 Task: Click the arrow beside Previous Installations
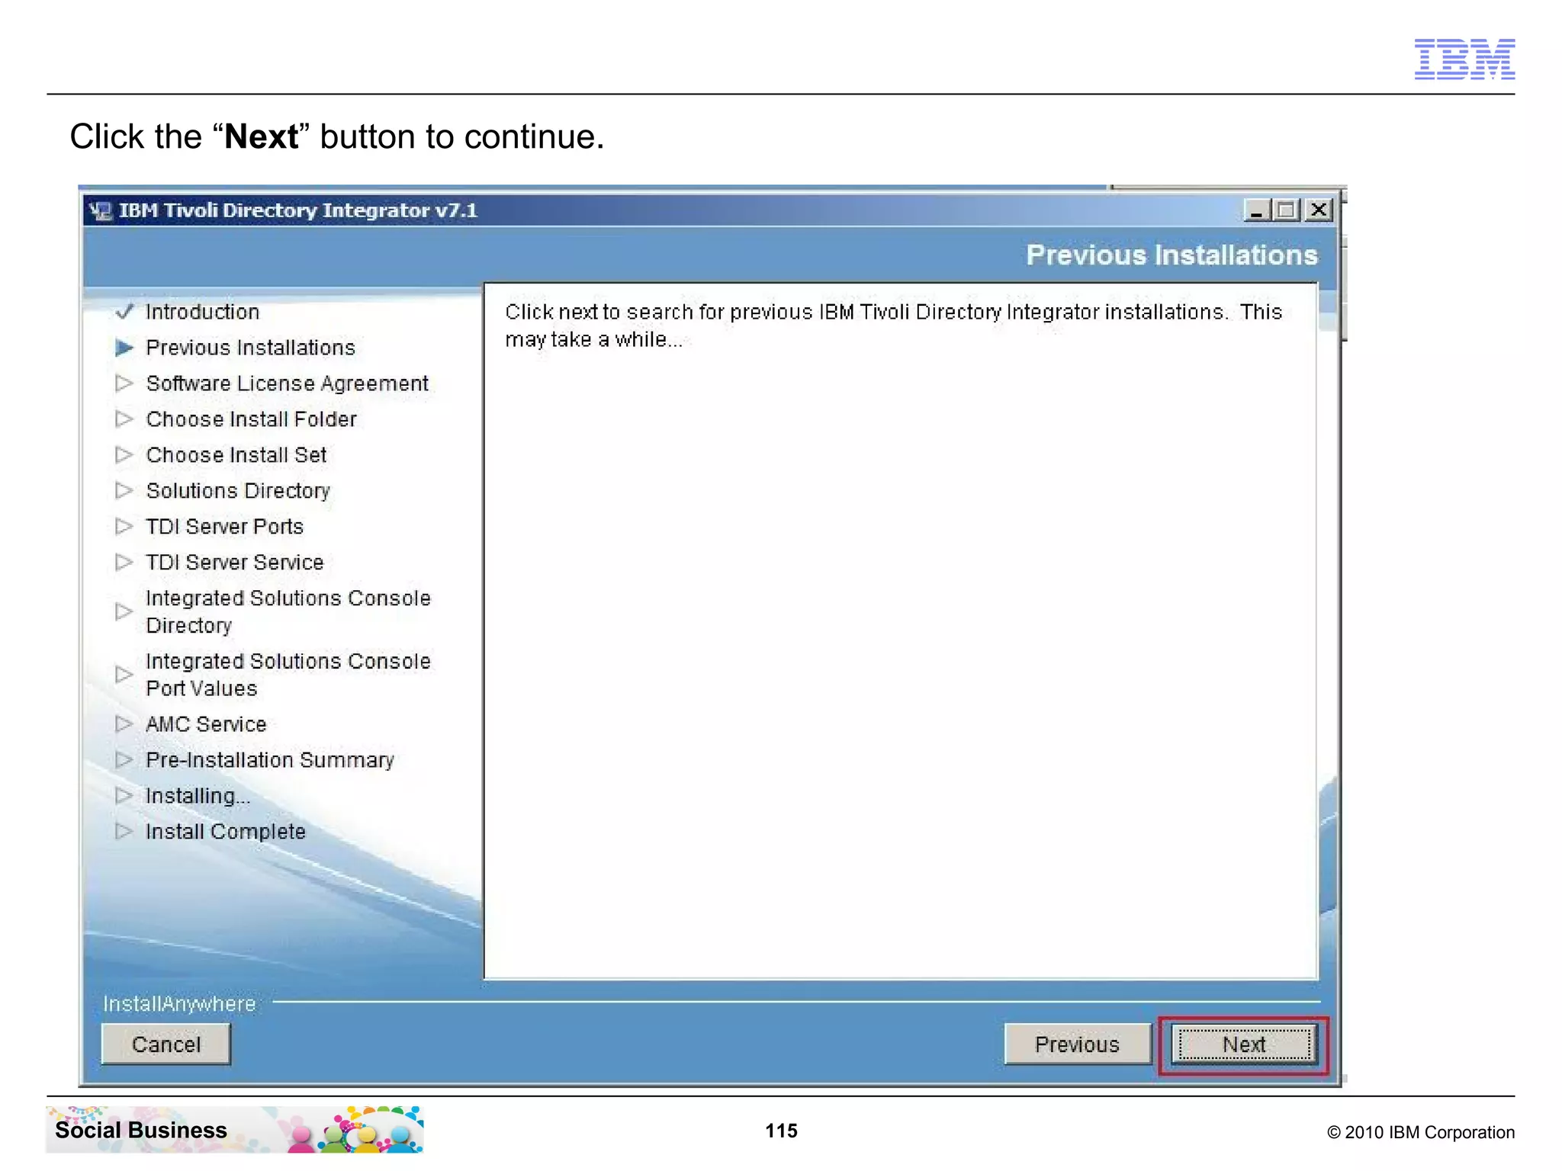(124, 348)
